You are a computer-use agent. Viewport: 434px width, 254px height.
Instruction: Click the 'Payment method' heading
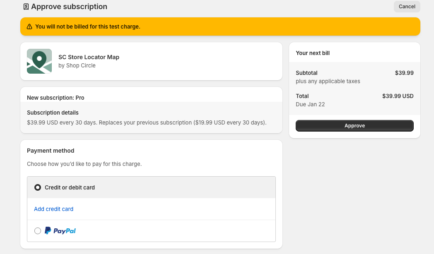click(x=51, y=151)
